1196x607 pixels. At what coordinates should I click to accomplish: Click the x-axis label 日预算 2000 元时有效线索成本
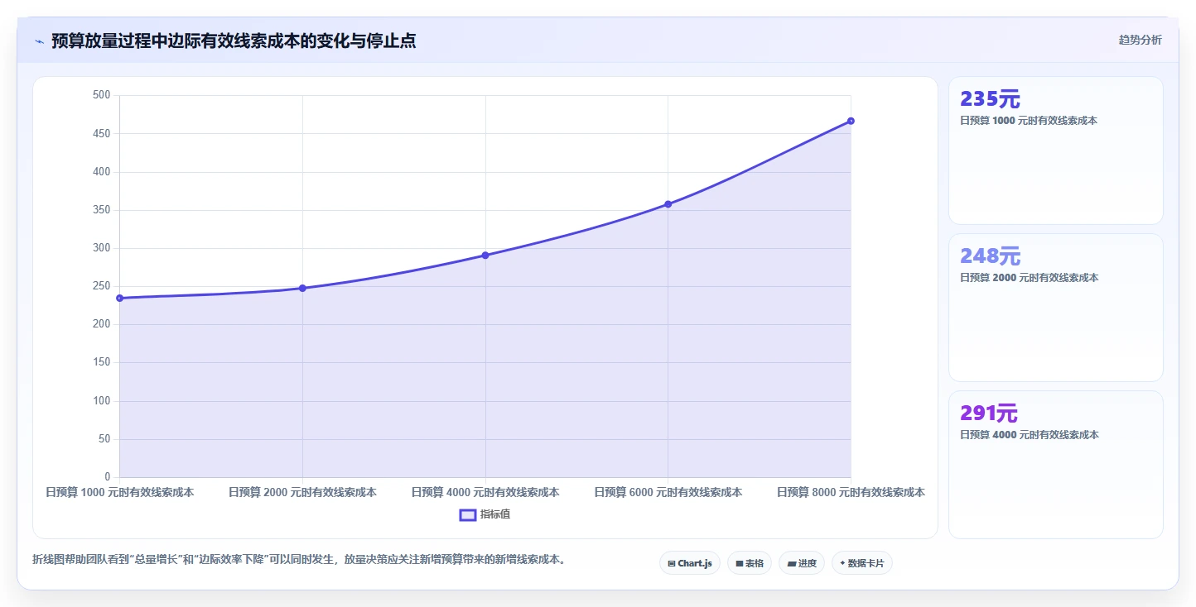pos(302,492)
